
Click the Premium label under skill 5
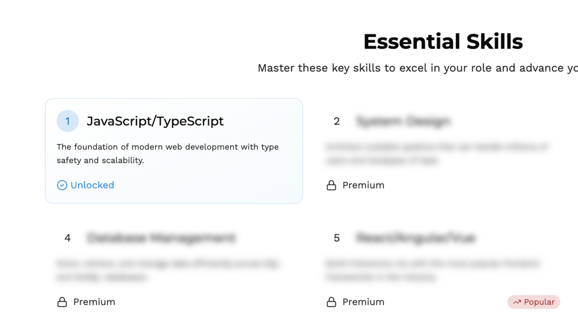point(363,302)
